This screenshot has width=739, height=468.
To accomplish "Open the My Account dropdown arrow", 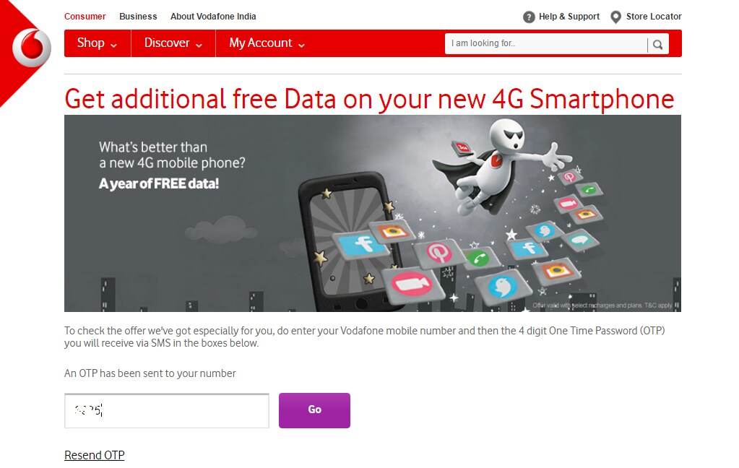I will pyautogui.click(x=302, y=45).
